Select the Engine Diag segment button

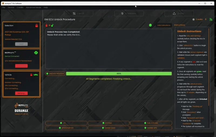point(109,128)
